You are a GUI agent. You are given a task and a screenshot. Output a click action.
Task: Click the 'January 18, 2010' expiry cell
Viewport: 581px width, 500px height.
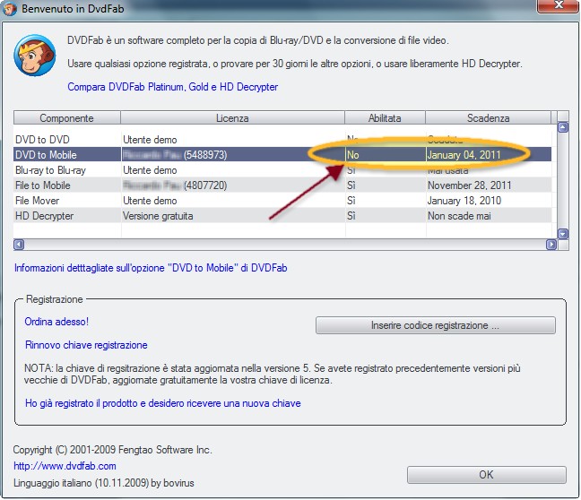[x=489, y=201]
